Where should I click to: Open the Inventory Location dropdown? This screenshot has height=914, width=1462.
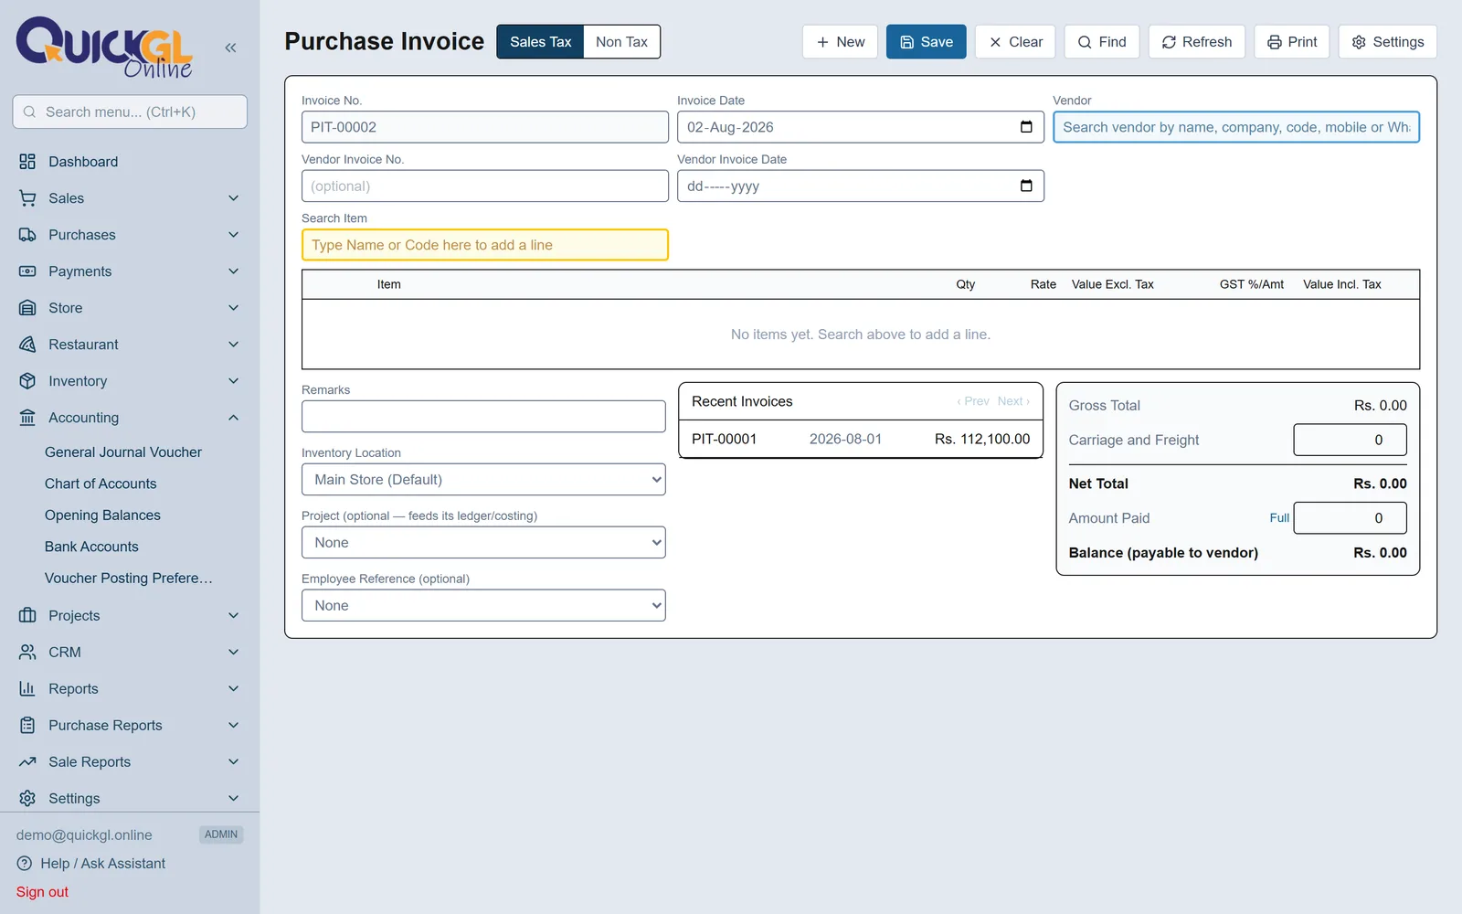(483, 480)
